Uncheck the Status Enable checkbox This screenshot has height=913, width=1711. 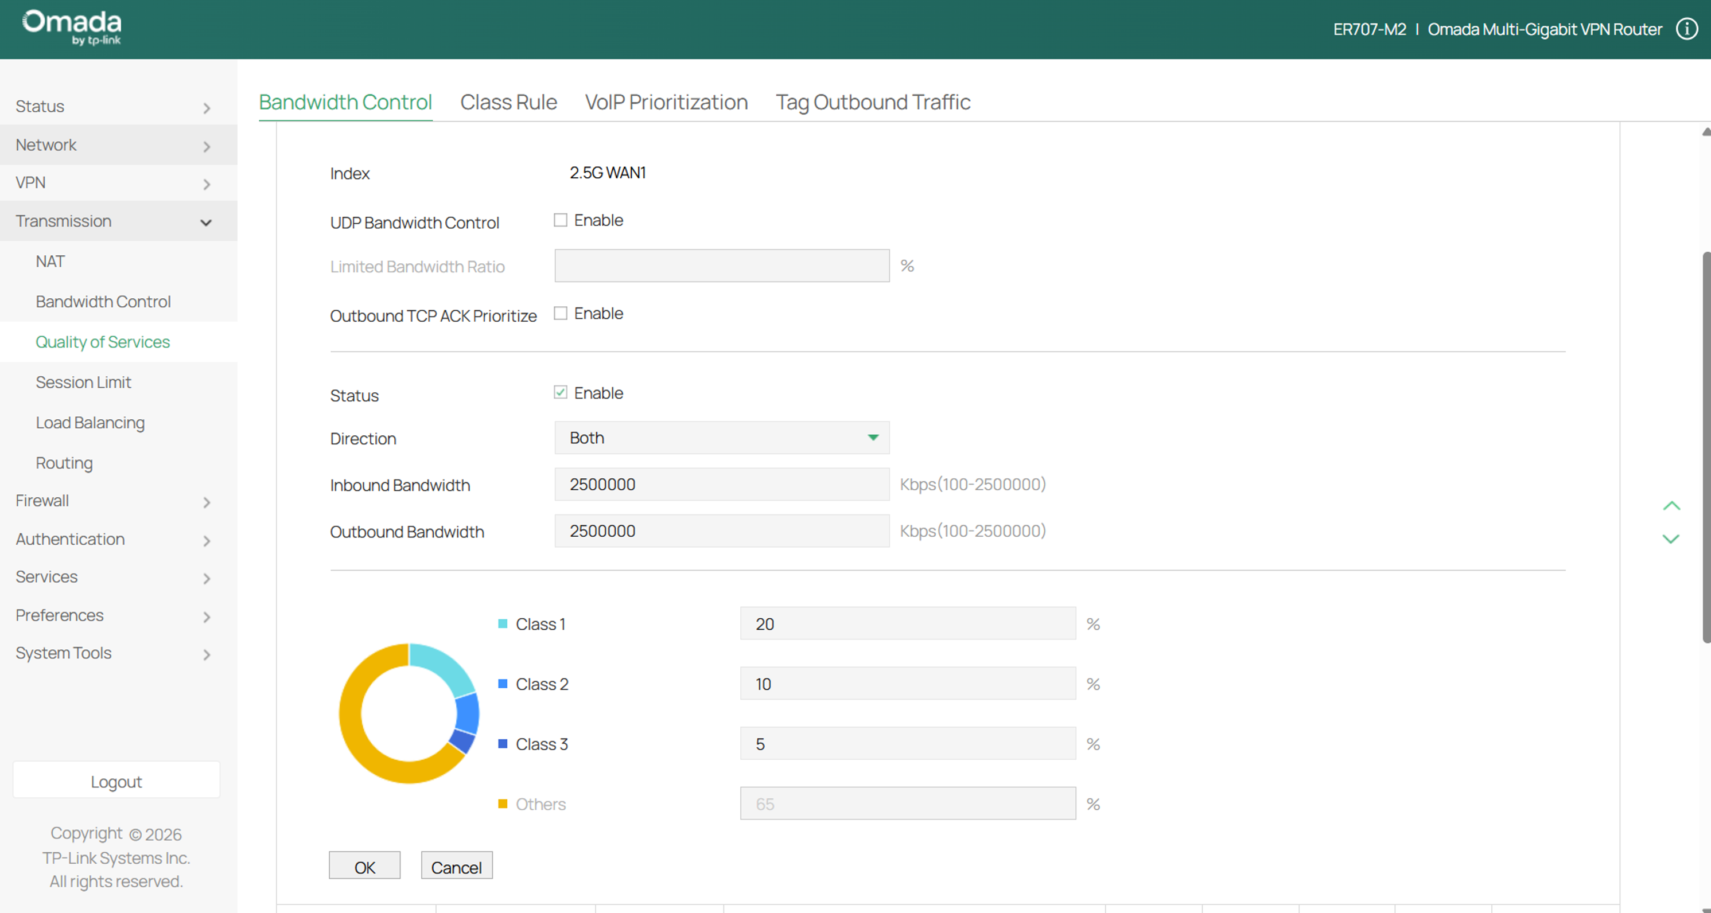click(x=561, y=392)
